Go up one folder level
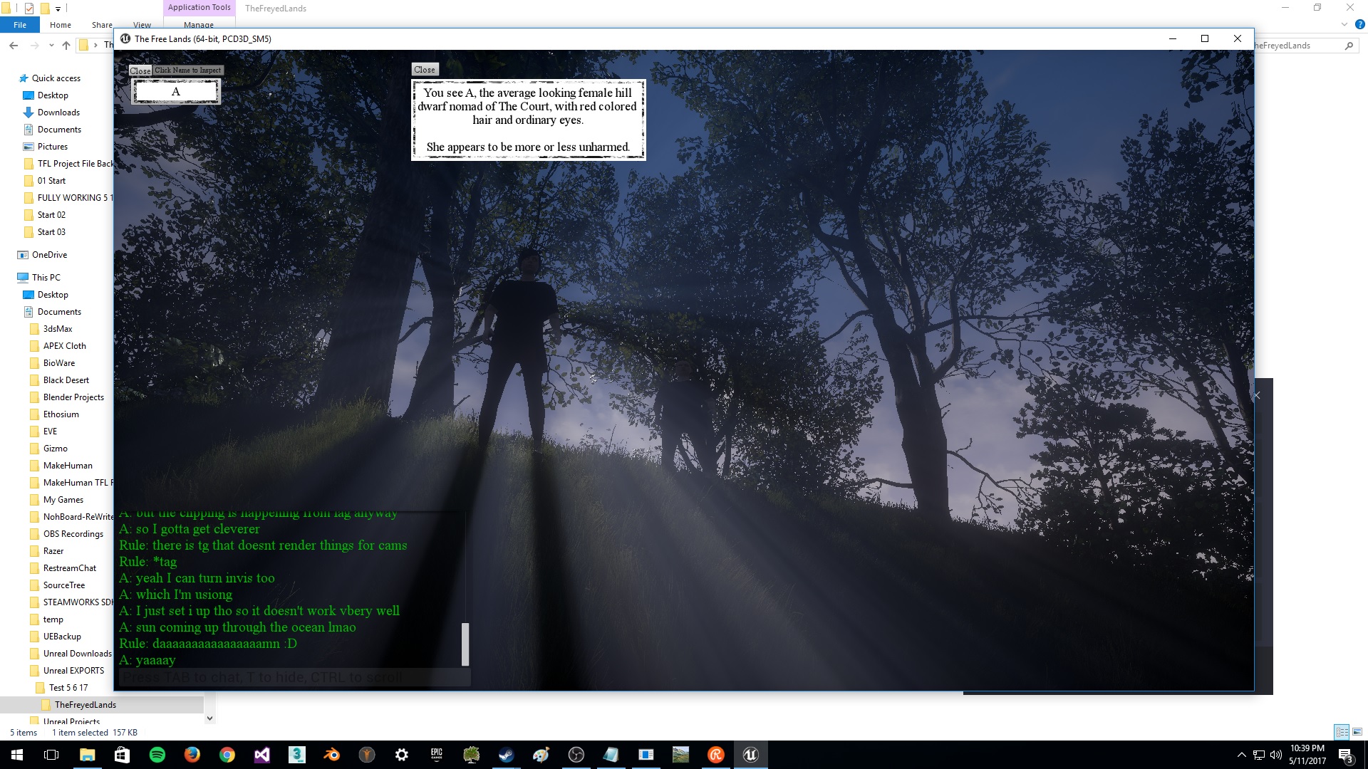The height and width of the screenshot is (769, 1368). coord(66,46)
